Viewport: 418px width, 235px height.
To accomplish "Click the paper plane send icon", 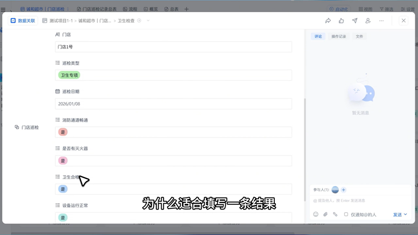I will coord(355,21).
